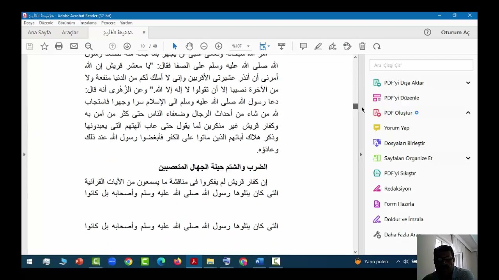Open the Dosya menu

click(29, 23)
